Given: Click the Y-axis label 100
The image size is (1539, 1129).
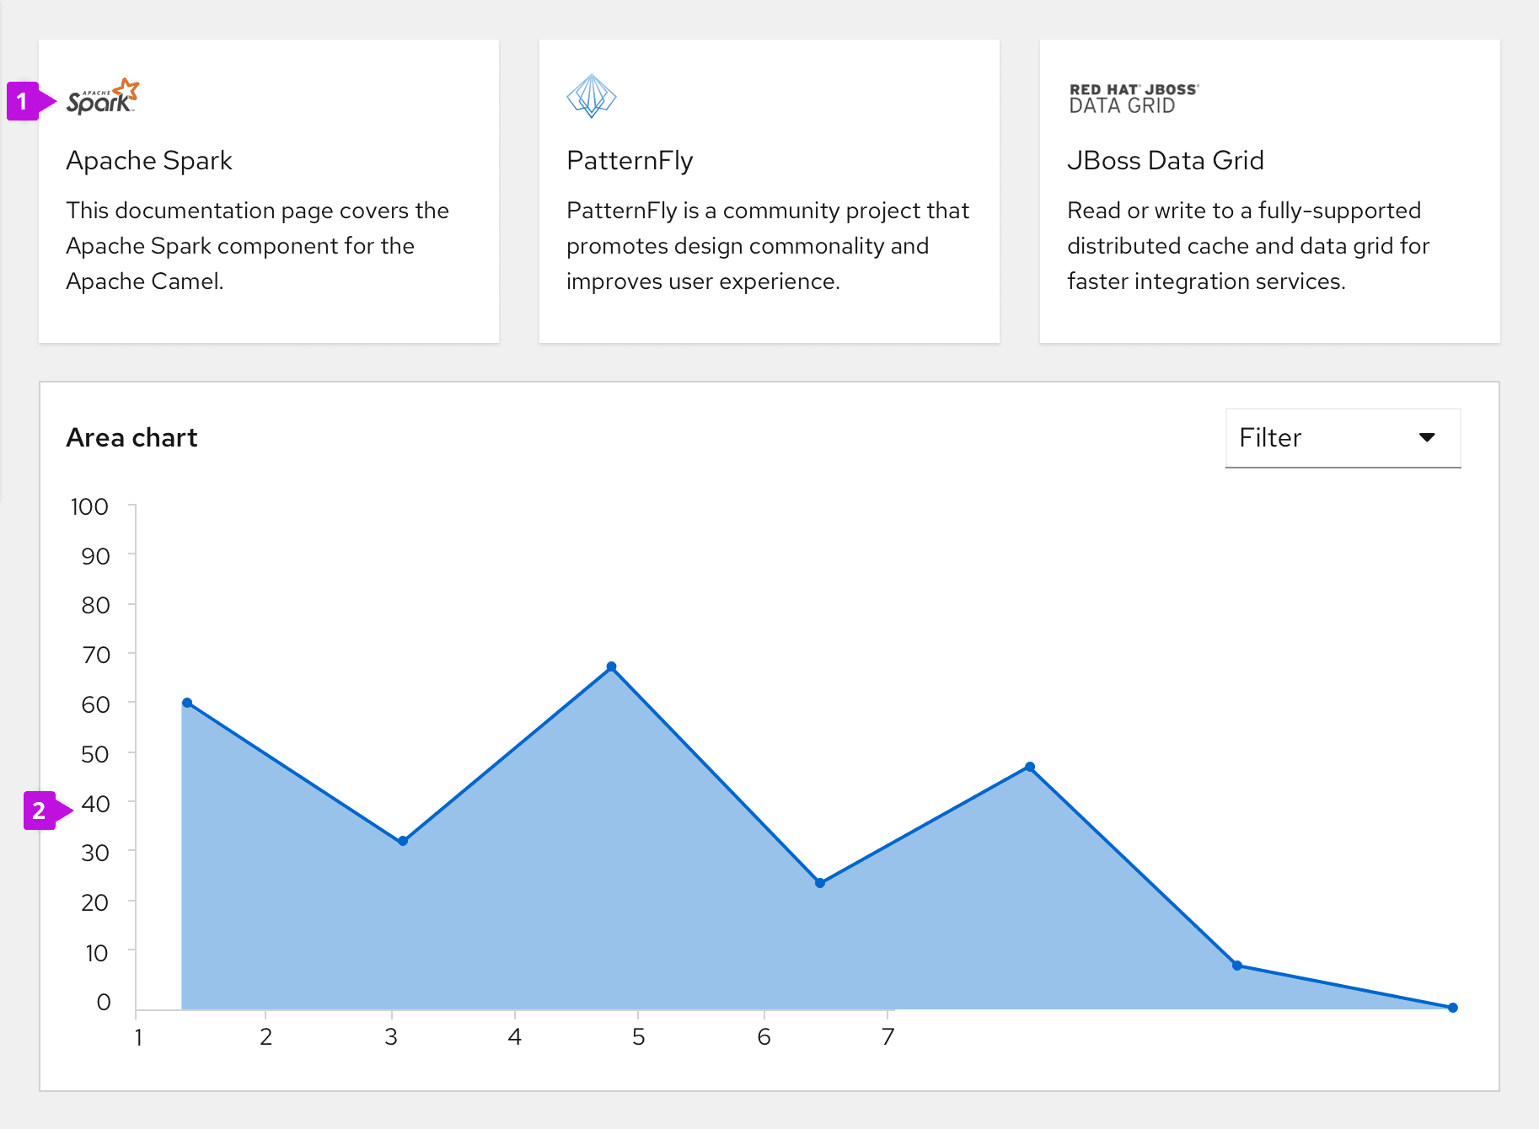Looking at the screenshot, I should [89, 506].
